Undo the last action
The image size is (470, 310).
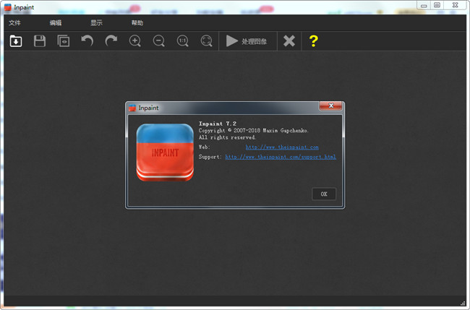tap(87, 41)
